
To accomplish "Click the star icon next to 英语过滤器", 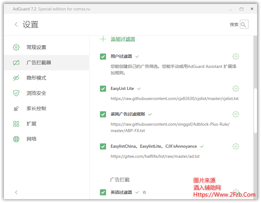I will tap(144, 192).
